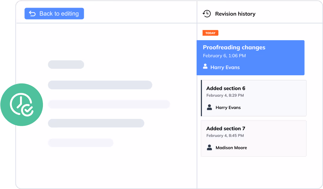Click the February 4, 8:29 PM timestamp
323x189 pixels.
click(x=225, y=95)
